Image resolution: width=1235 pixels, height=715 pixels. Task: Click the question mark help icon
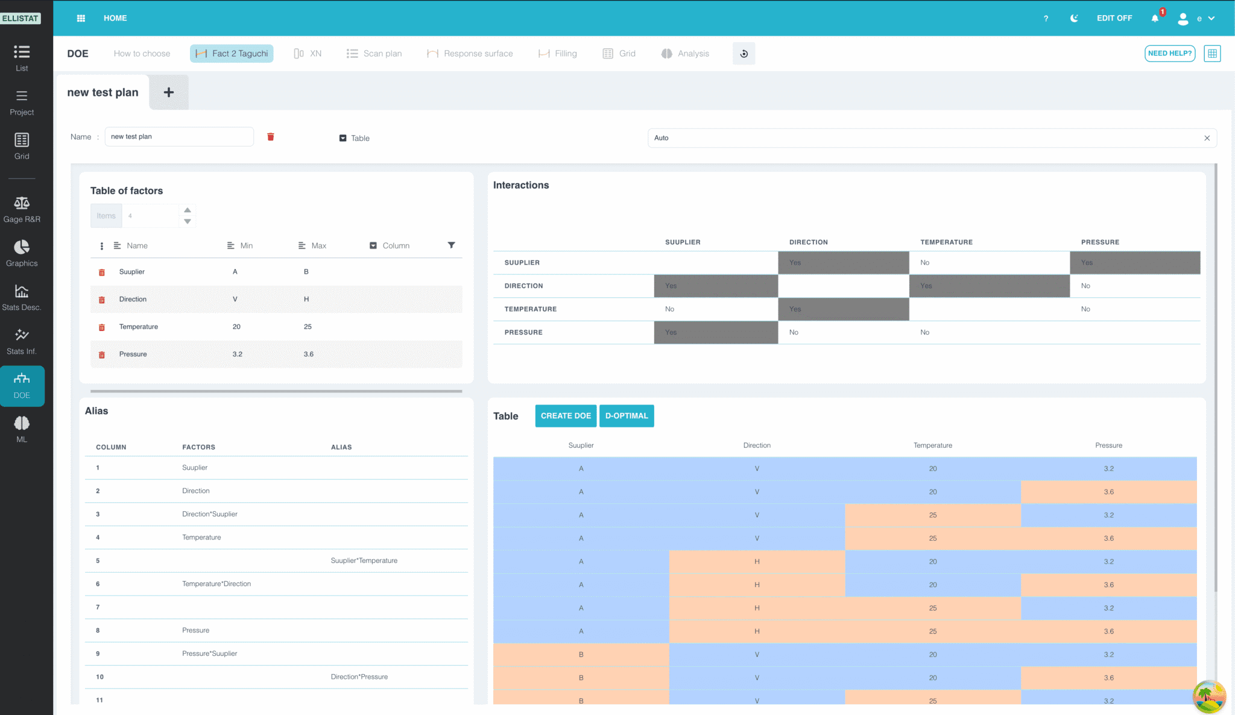coord(1046,18)
